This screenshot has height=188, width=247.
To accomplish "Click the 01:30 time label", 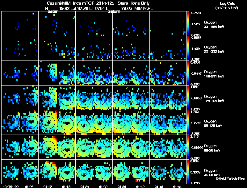I will (x=103, y=186).
